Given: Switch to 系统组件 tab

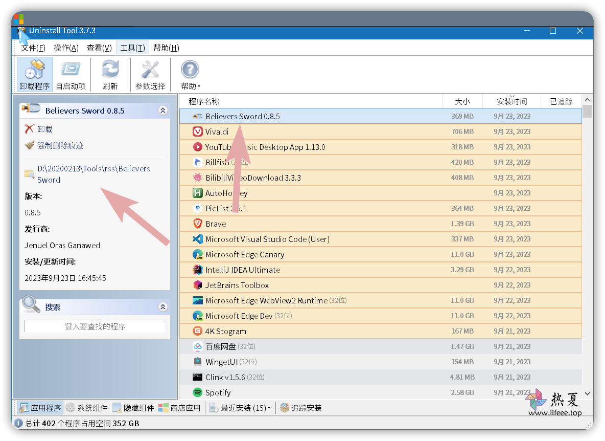Looking at the screenshot, I should tap(87, 408).
